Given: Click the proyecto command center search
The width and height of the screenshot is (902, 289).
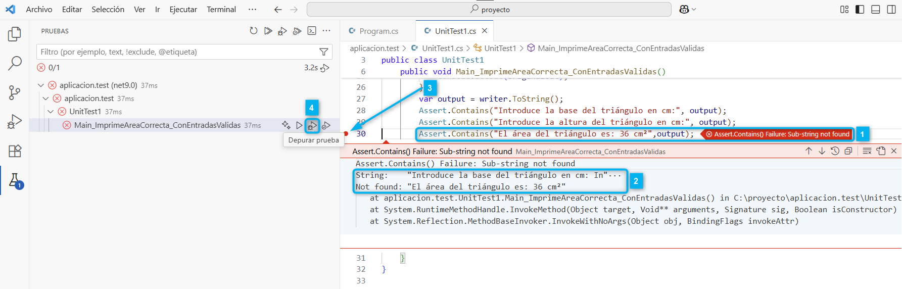Looking at the screenshot, I should [489, 10].
